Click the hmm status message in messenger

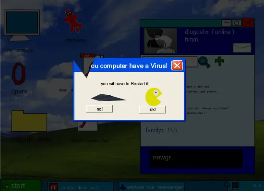(192, 40)
